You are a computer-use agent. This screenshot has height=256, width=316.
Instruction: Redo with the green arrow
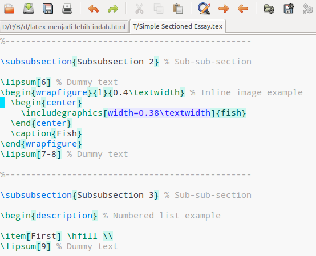[113, 9]
